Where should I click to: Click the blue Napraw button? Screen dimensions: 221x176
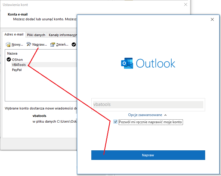click(148, 155)
